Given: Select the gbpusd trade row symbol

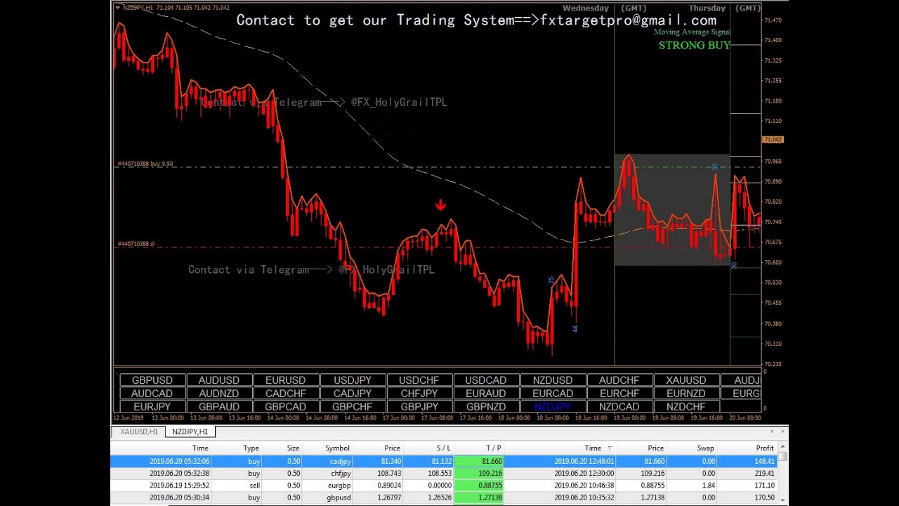Looking at the screenshot, I should click(x=339, y=498).
